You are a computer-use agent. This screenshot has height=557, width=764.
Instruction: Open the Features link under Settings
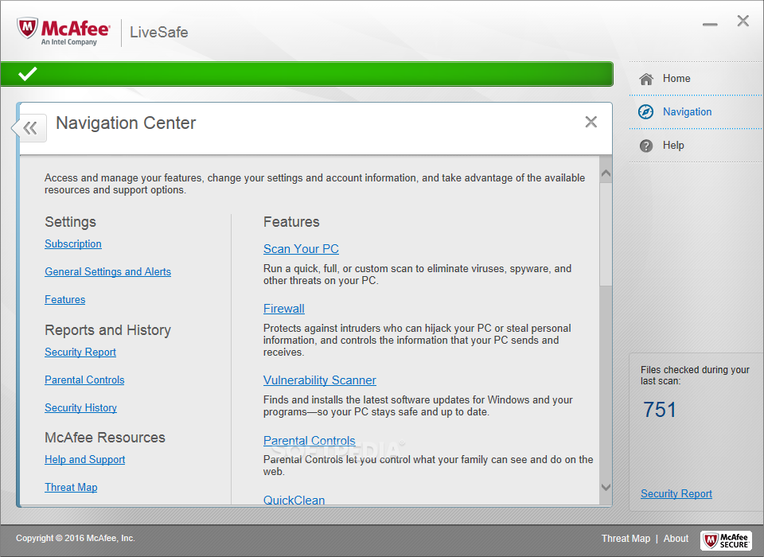click(x=64, y=299)
